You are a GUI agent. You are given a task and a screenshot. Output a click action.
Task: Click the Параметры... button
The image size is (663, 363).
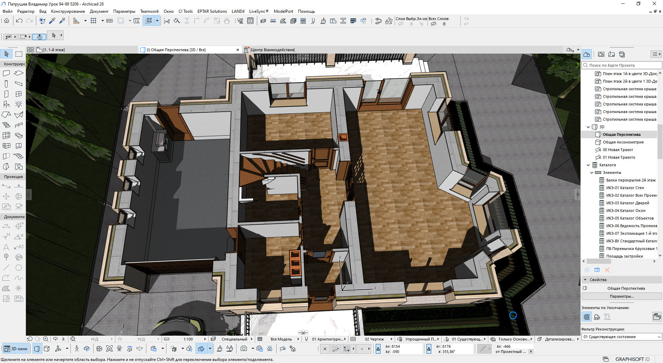click(622, 296)
